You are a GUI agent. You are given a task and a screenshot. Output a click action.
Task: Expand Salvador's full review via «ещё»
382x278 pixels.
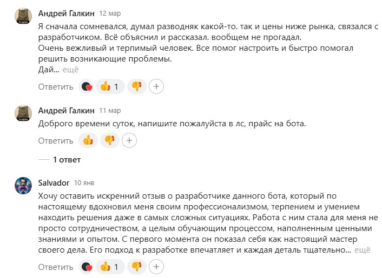(363, 250)
